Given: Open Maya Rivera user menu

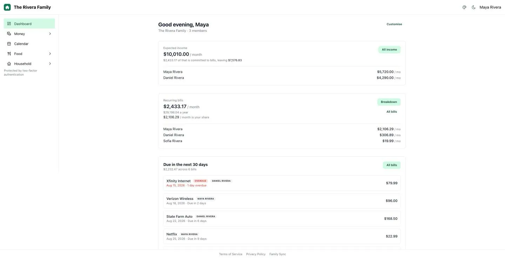Looking at the screenshot, I should pos(490,7).
